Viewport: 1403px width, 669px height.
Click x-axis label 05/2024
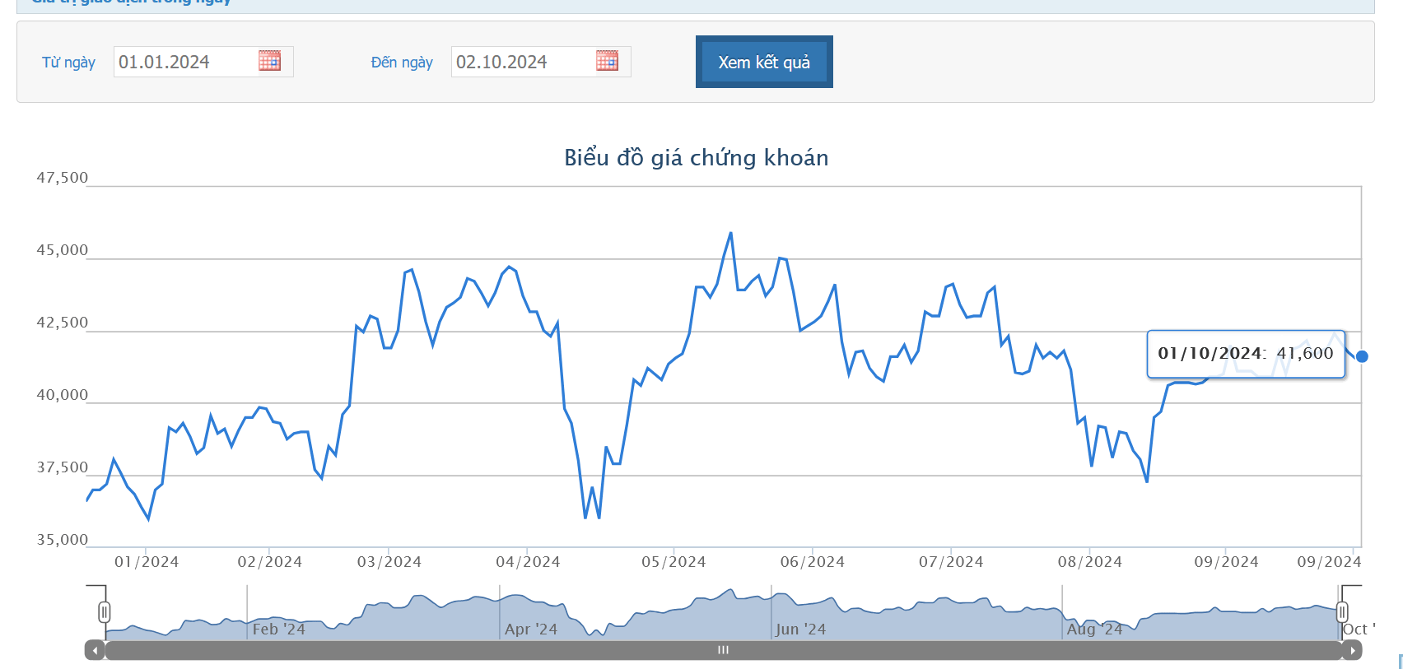tap(674, 562)
